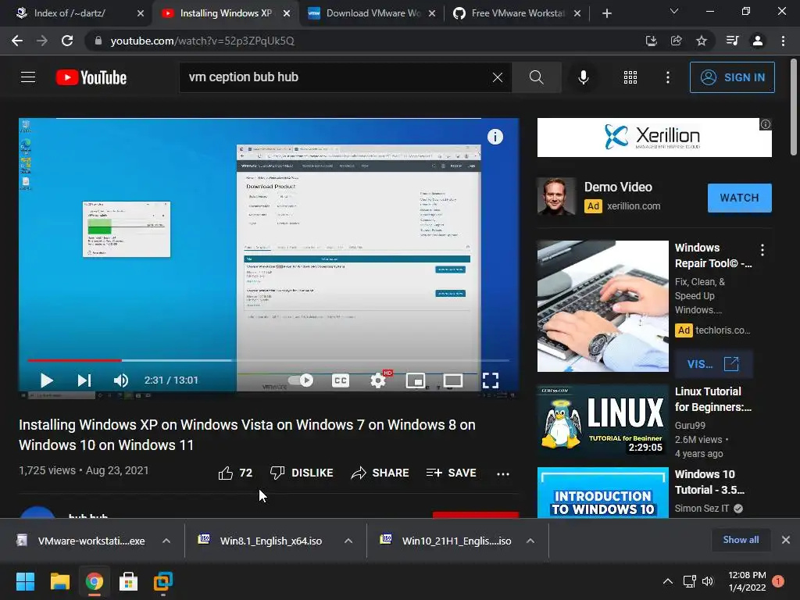Close the downloads bar
This screenshot has height=600, width=800.
point(786,540)
